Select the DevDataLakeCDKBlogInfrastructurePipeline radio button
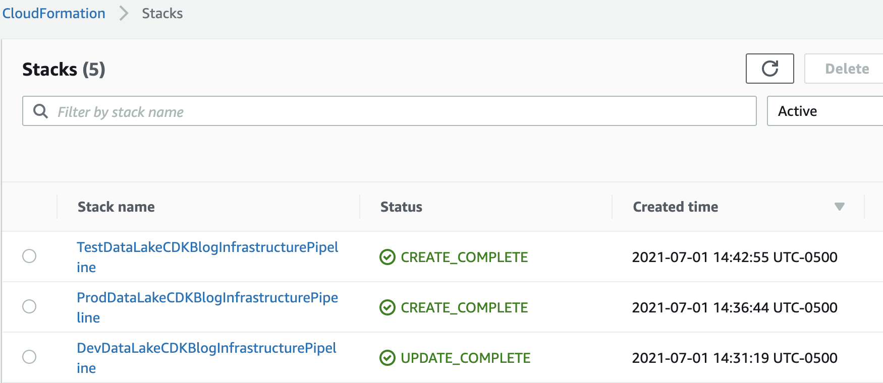 [29, 357]
